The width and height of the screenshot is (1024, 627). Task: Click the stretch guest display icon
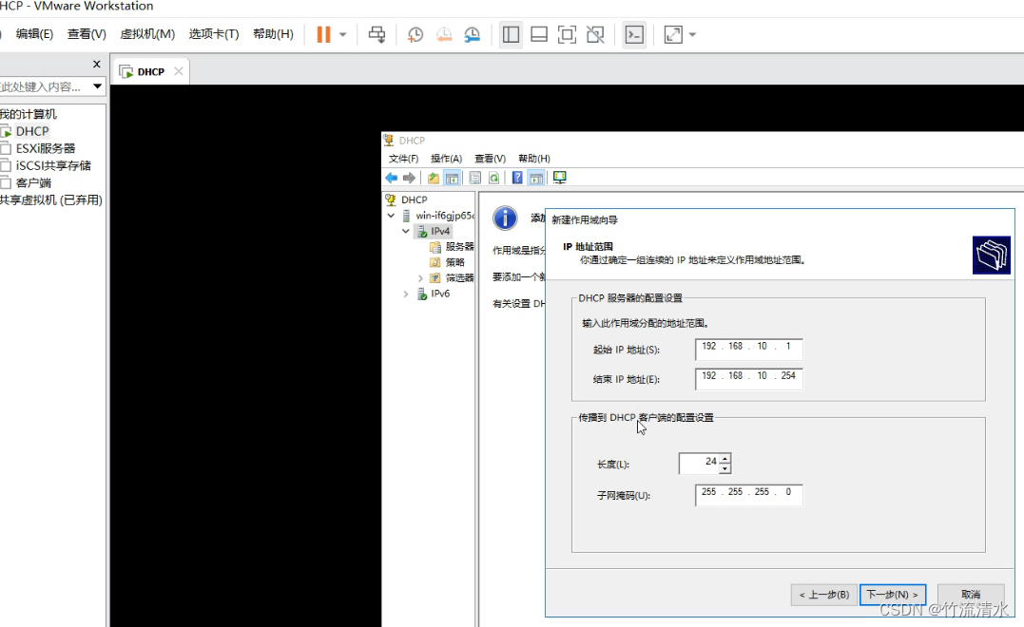click(x=672, y=34)
